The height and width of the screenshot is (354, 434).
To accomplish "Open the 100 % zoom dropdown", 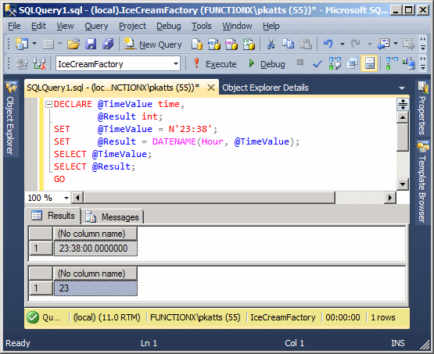I will tap(66, 198).
